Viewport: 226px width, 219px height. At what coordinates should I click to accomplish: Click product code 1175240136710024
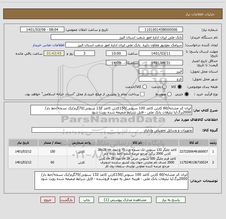194,162
